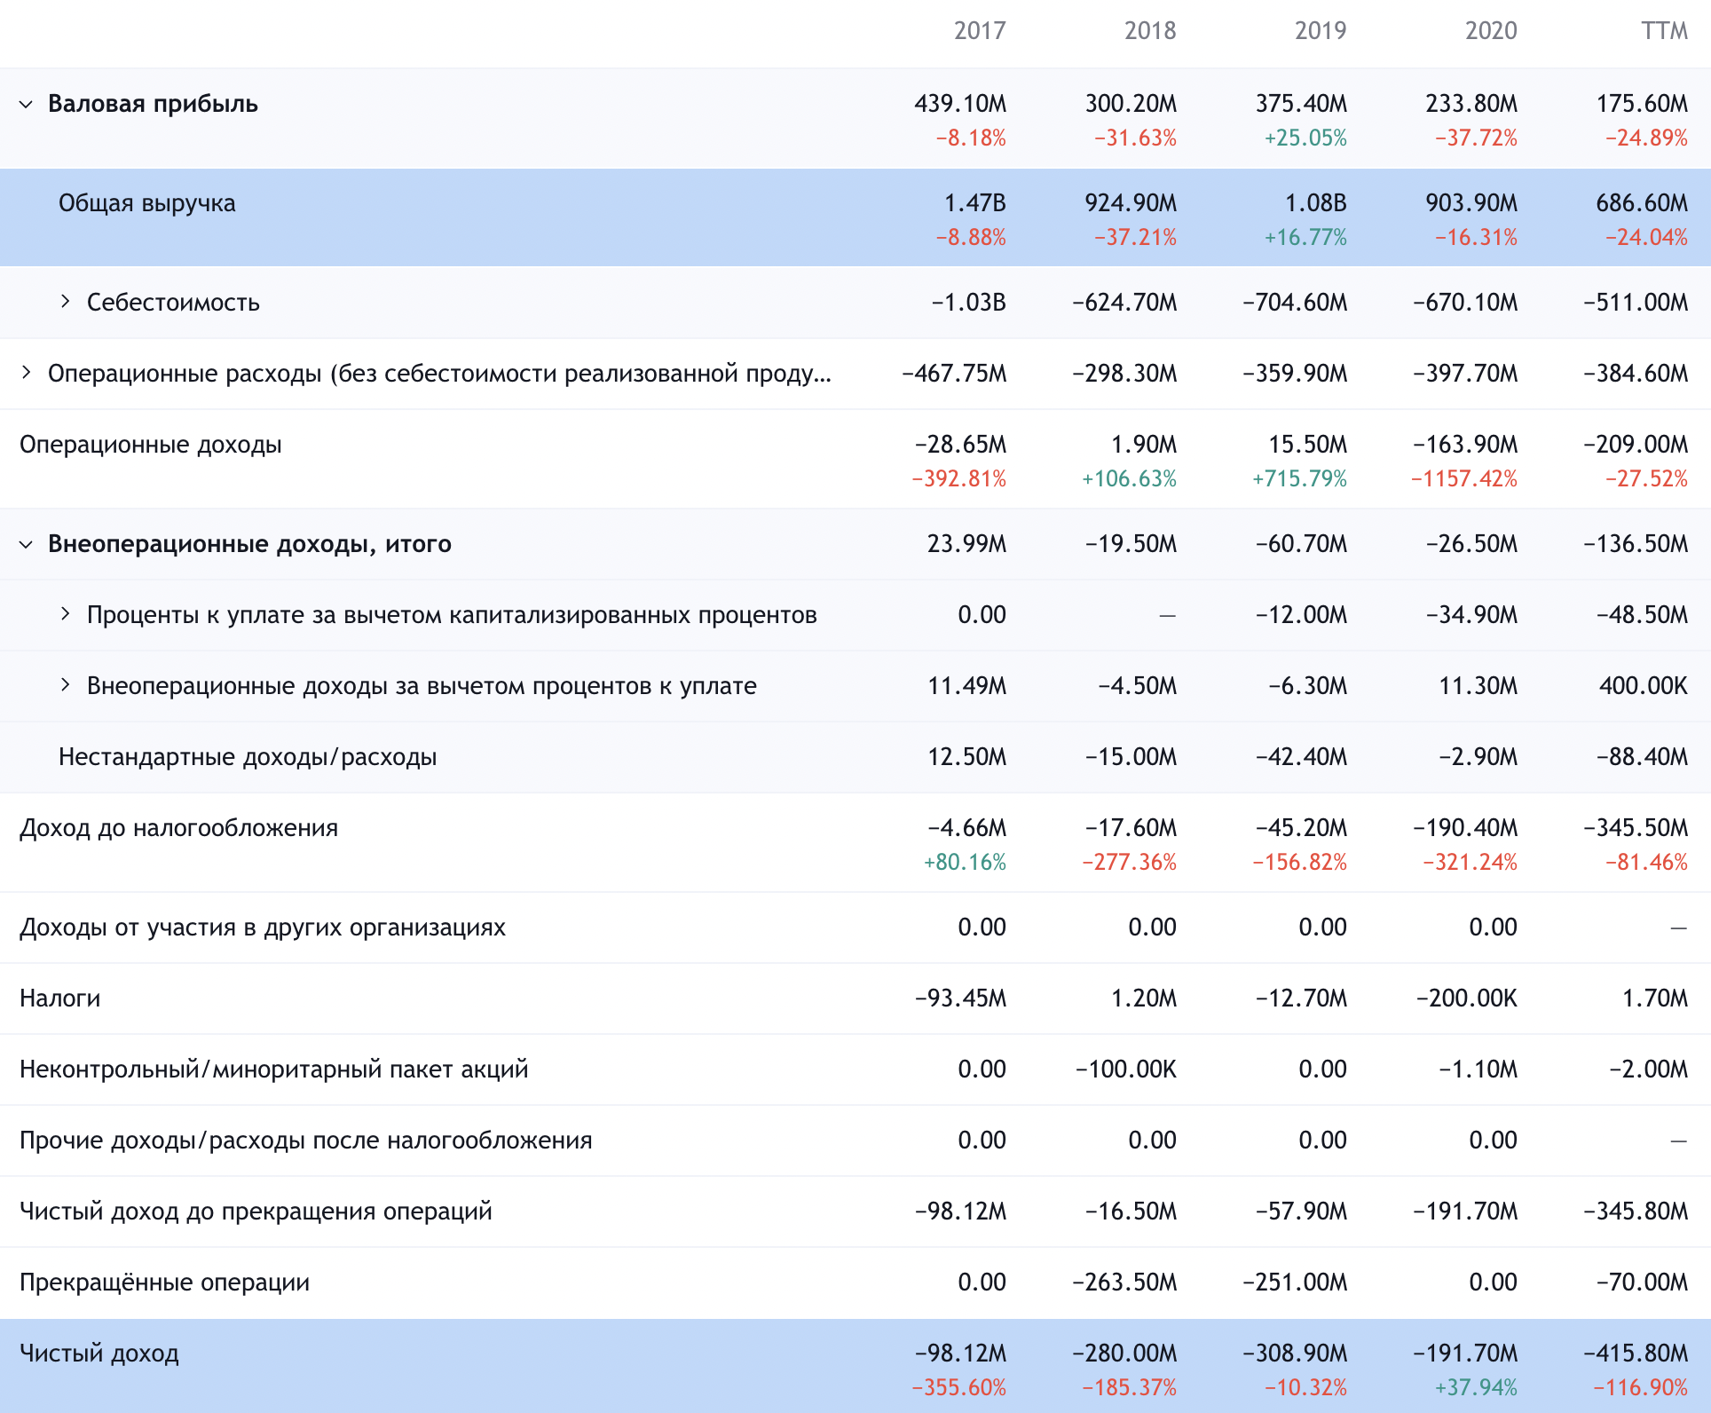Select the 2020 column header

1491,31
